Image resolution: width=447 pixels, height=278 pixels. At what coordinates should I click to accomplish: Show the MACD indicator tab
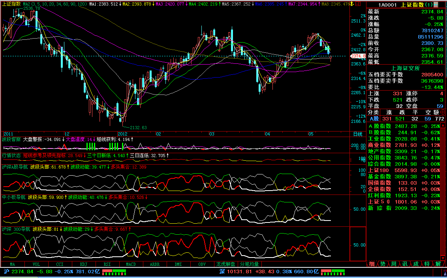[131, 264]
